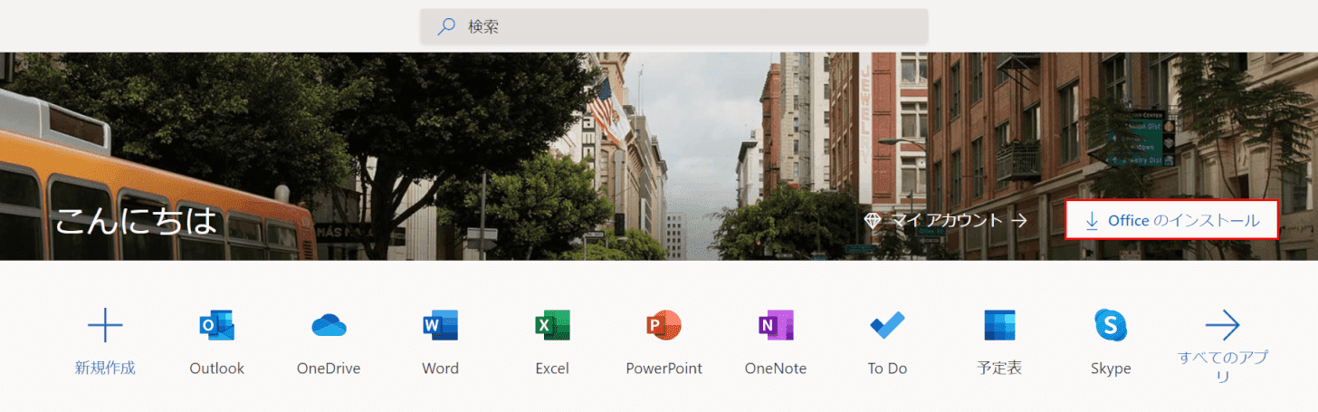Screen dimensions: 1318x412
Task: Open the To Do checkmark icon
Action: coord(887,324)
